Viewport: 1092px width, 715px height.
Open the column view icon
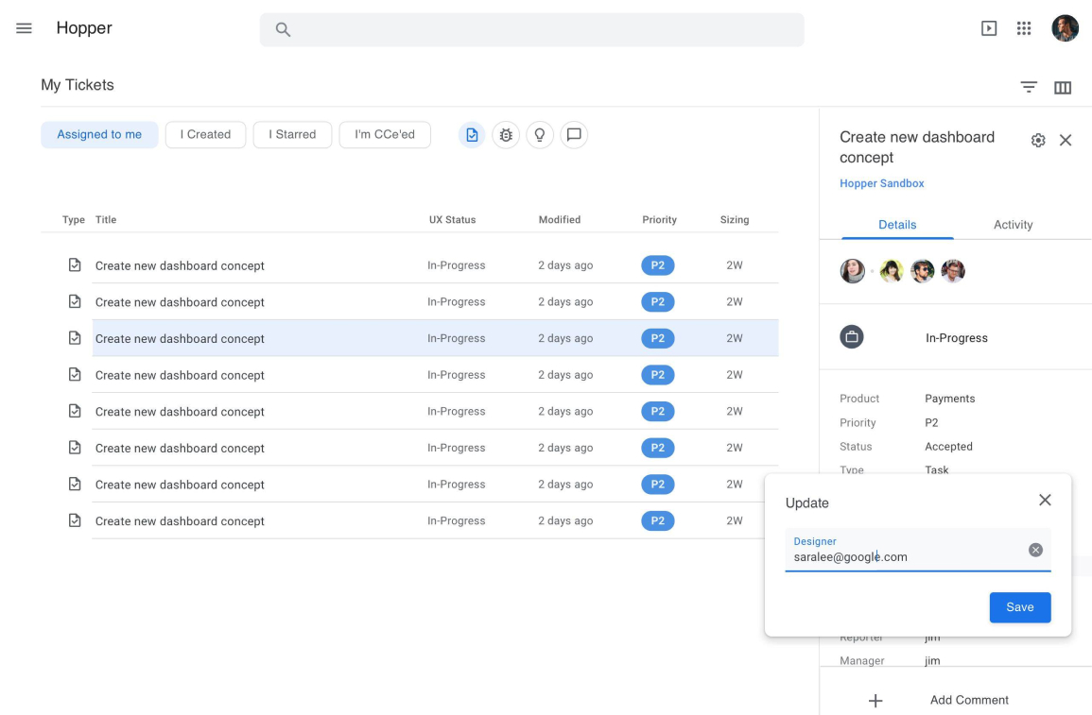coord(1063,87)
